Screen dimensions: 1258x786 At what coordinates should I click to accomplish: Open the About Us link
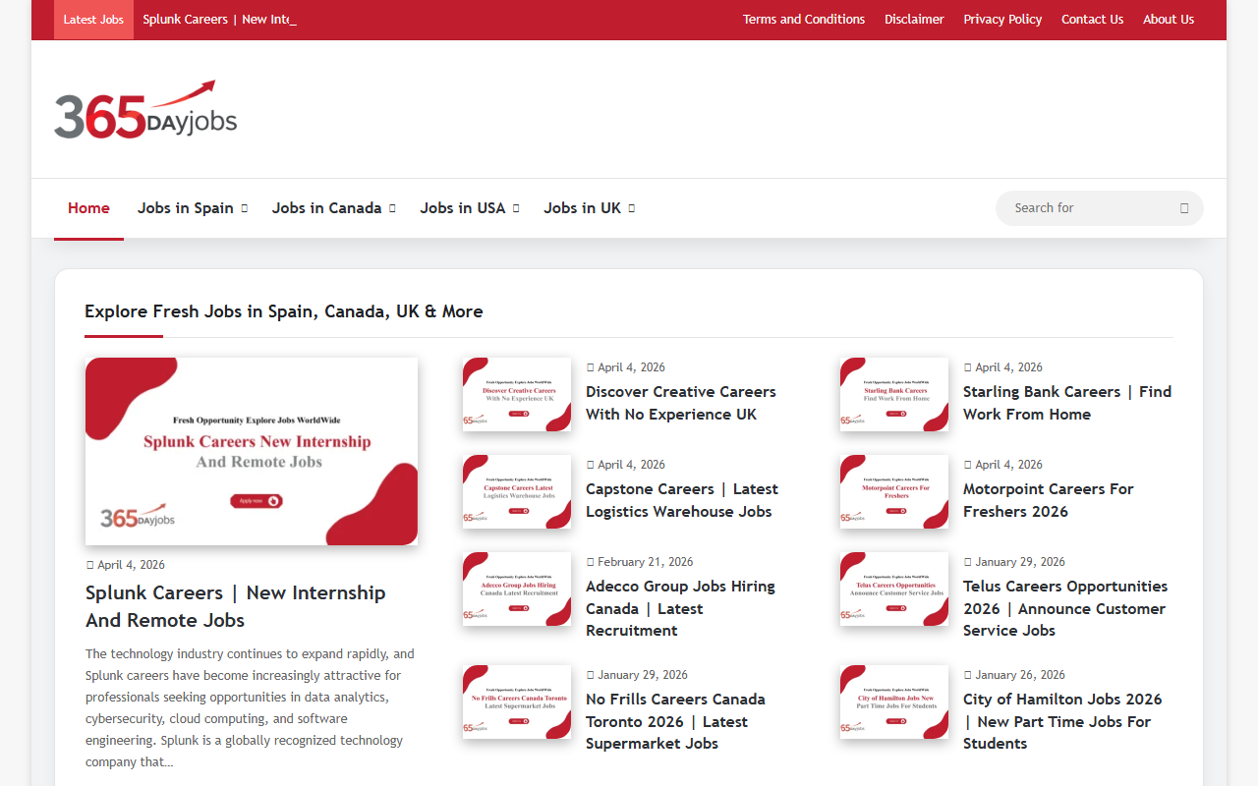(1169, 20)
